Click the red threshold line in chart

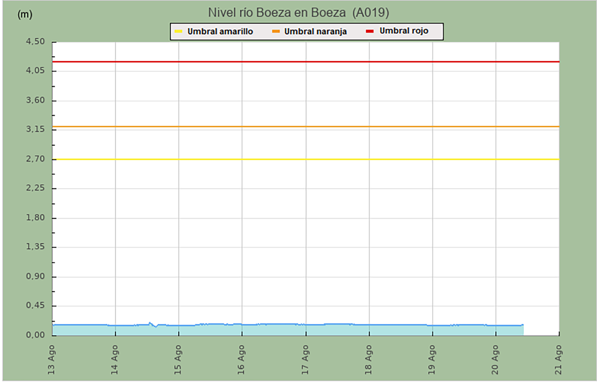[306, 62]
